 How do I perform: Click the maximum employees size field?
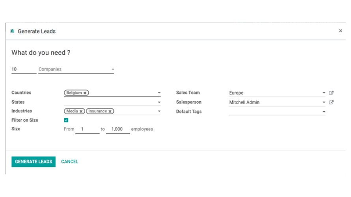(x=118, y=129)
